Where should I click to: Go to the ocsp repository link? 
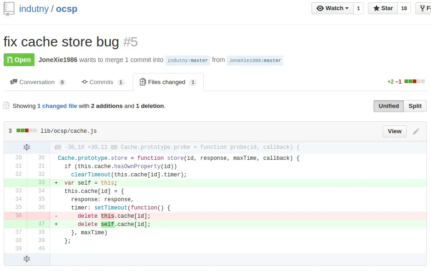67,9
